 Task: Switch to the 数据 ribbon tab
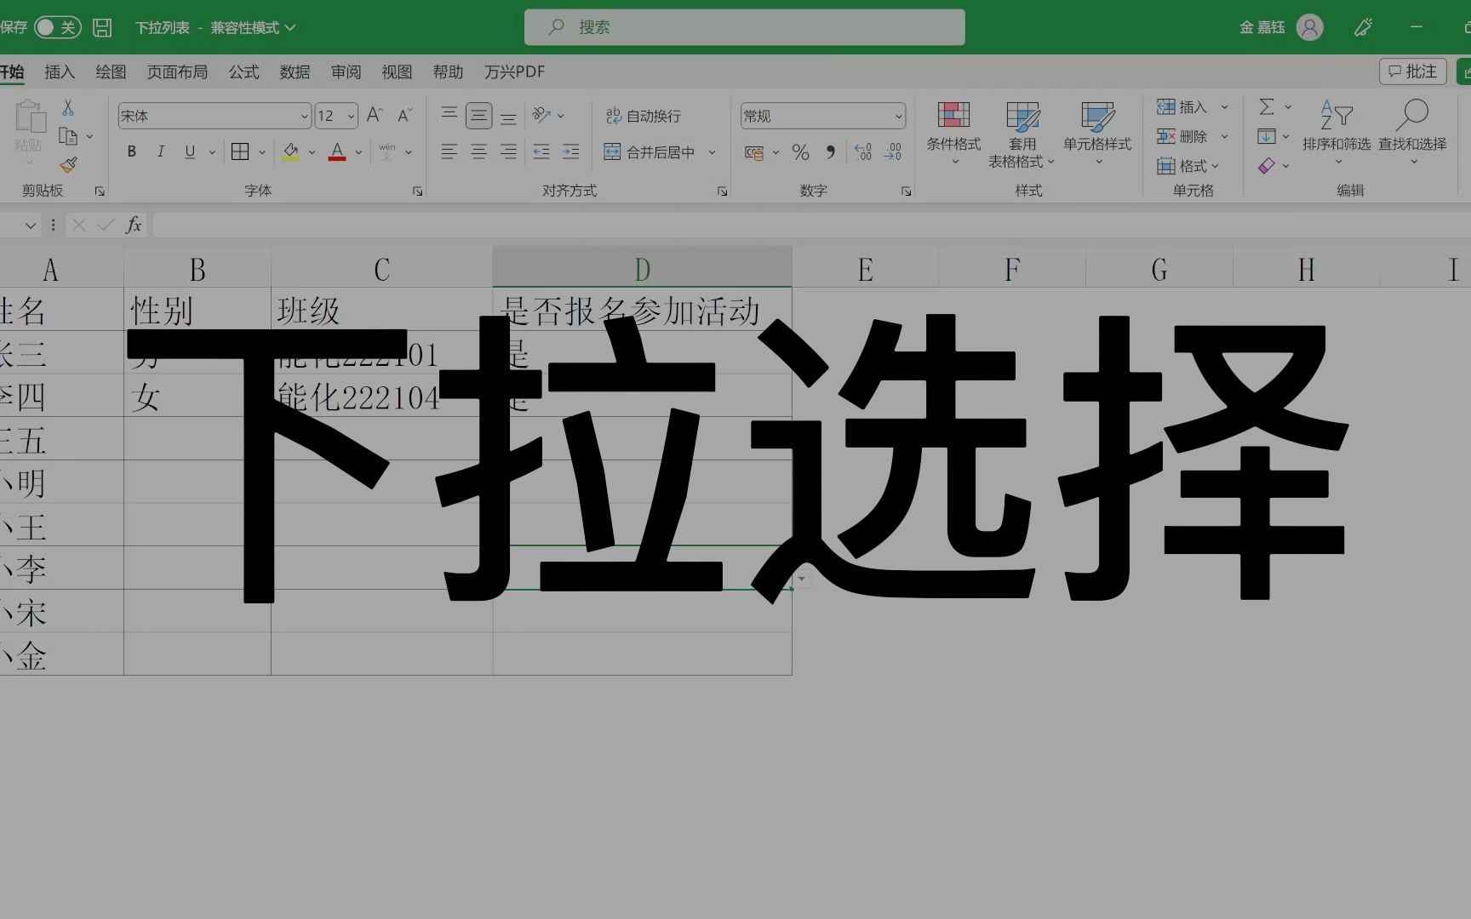(x=295, y=71)
